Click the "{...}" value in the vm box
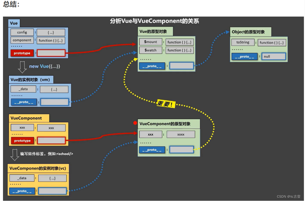This screenshot has width=305, height=201. (54, 89)
